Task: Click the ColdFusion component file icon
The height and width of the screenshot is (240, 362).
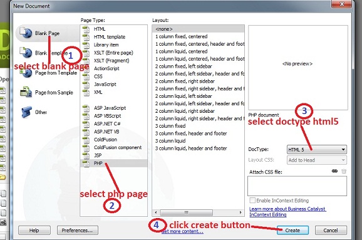Action: [86, 148]
